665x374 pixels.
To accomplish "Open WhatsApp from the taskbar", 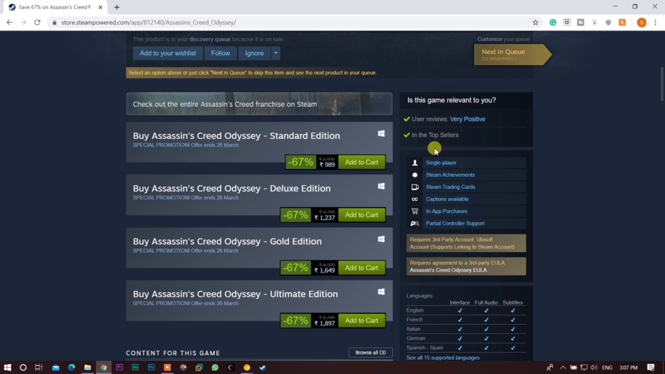I will coord(215,368).
